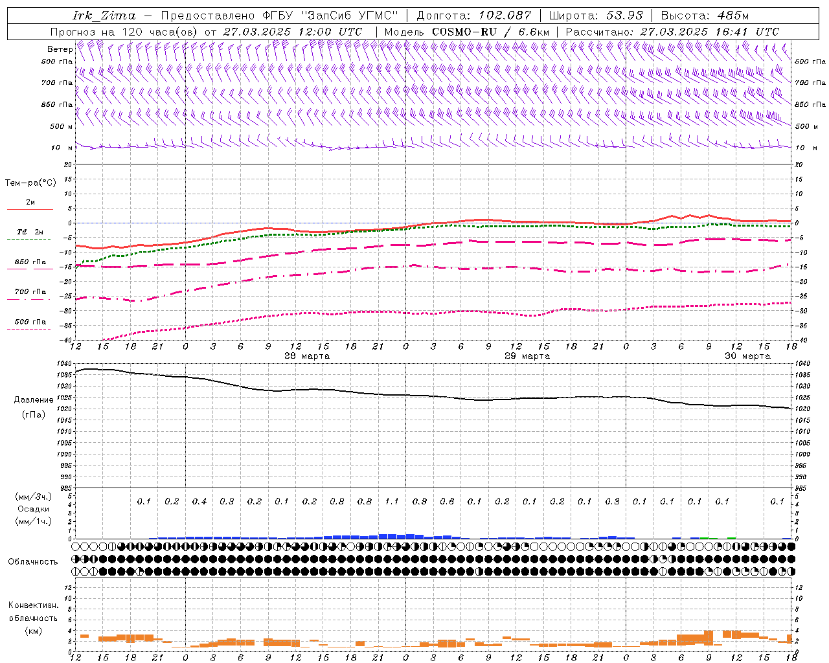Screen dimensions: 829x663
Task: Select 'Прогноз на 120 часа(ов)' forecast text
Action: (124, 32)
